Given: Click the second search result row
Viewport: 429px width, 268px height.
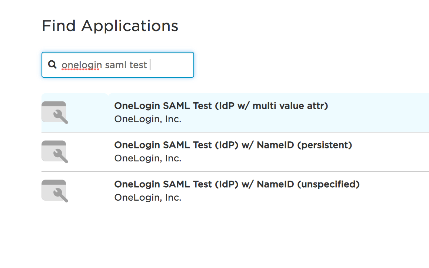Looking at the screenshot, I should click(x=222, y=151).
